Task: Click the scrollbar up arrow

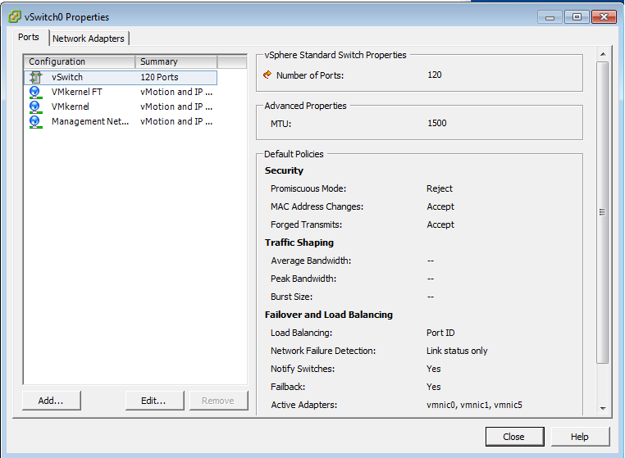Action: [603, 54]
